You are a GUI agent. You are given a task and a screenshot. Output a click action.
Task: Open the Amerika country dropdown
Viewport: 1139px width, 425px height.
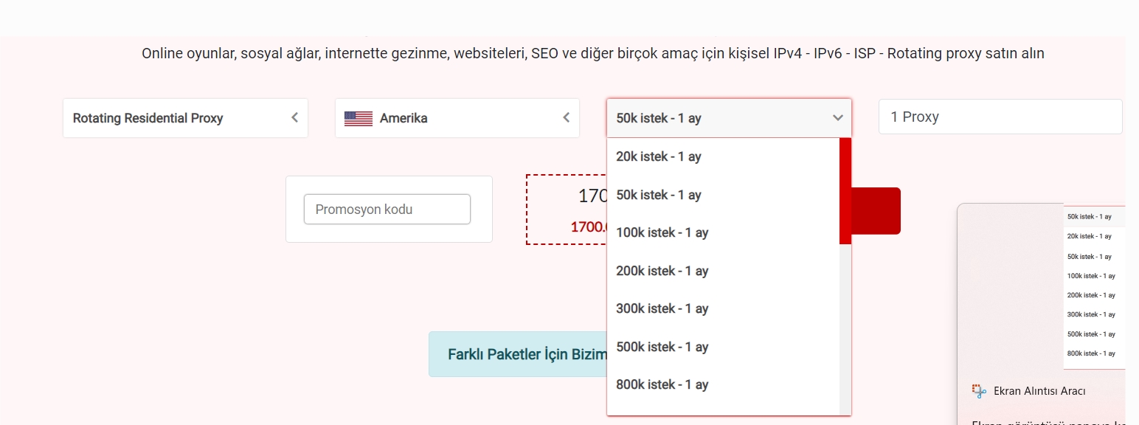point(457,118)
